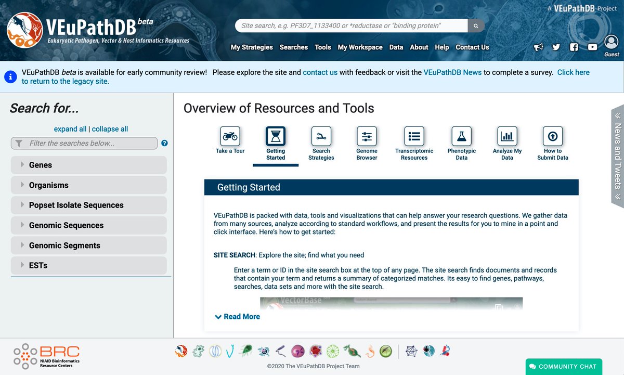Click the filter searches input field

83,143
